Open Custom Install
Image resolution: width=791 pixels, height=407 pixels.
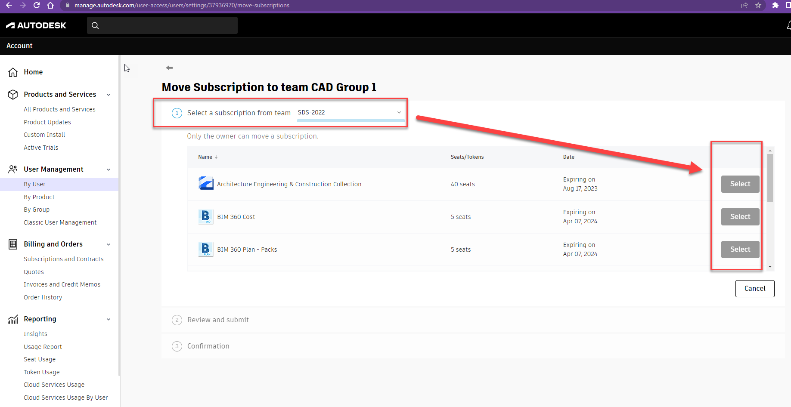click(x=44, y=135)
